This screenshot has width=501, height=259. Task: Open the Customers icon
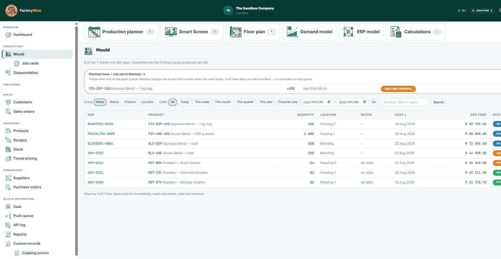(8, 102)
